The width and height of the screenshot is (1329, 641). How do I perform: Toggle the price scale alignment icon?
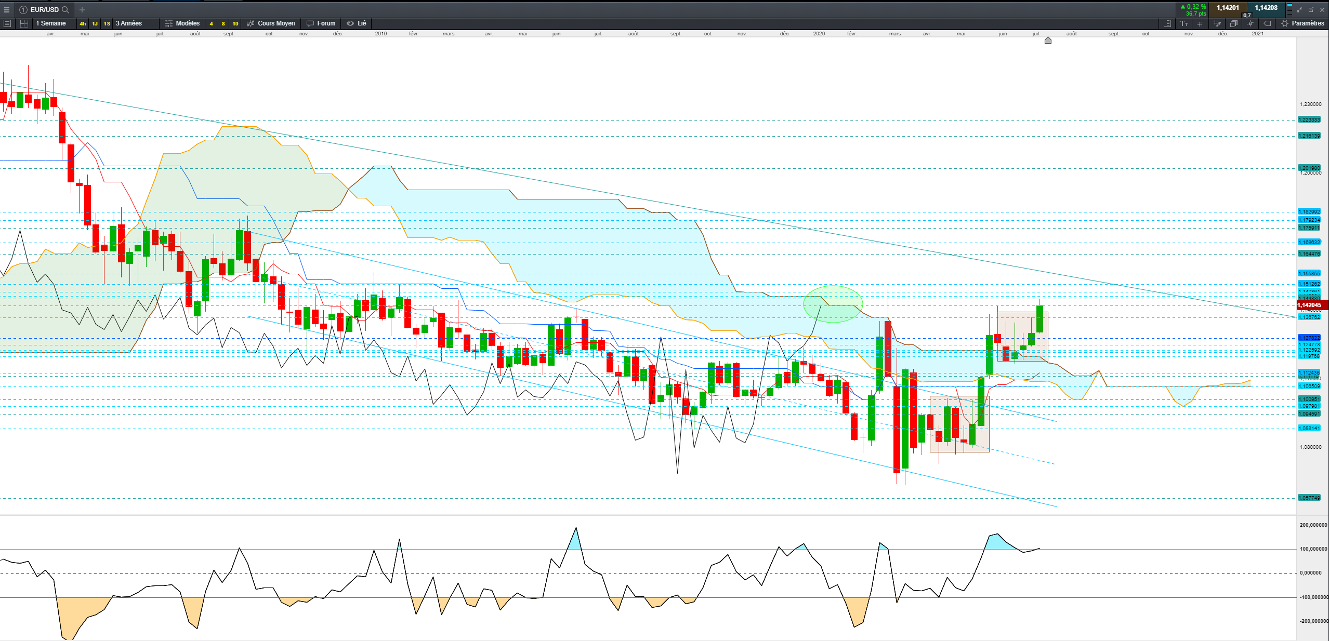click(1167, 23)
